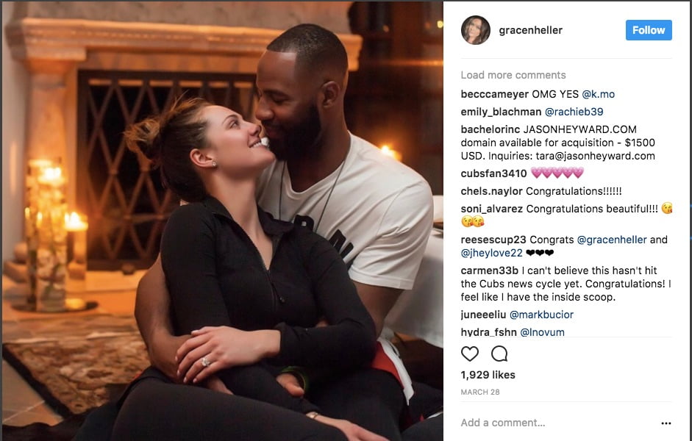Open the @jheylove22 mention

click(491, 253)
